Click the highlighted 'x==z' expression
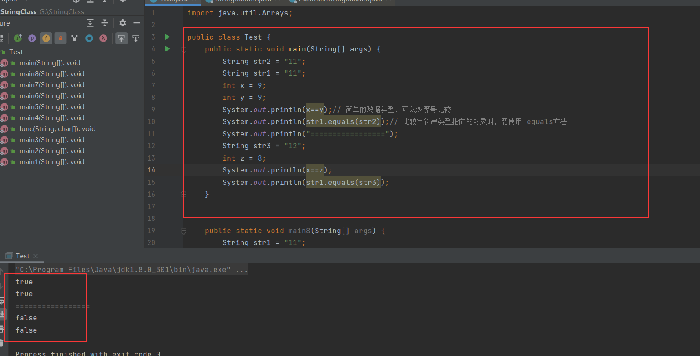 coord(315,170)
